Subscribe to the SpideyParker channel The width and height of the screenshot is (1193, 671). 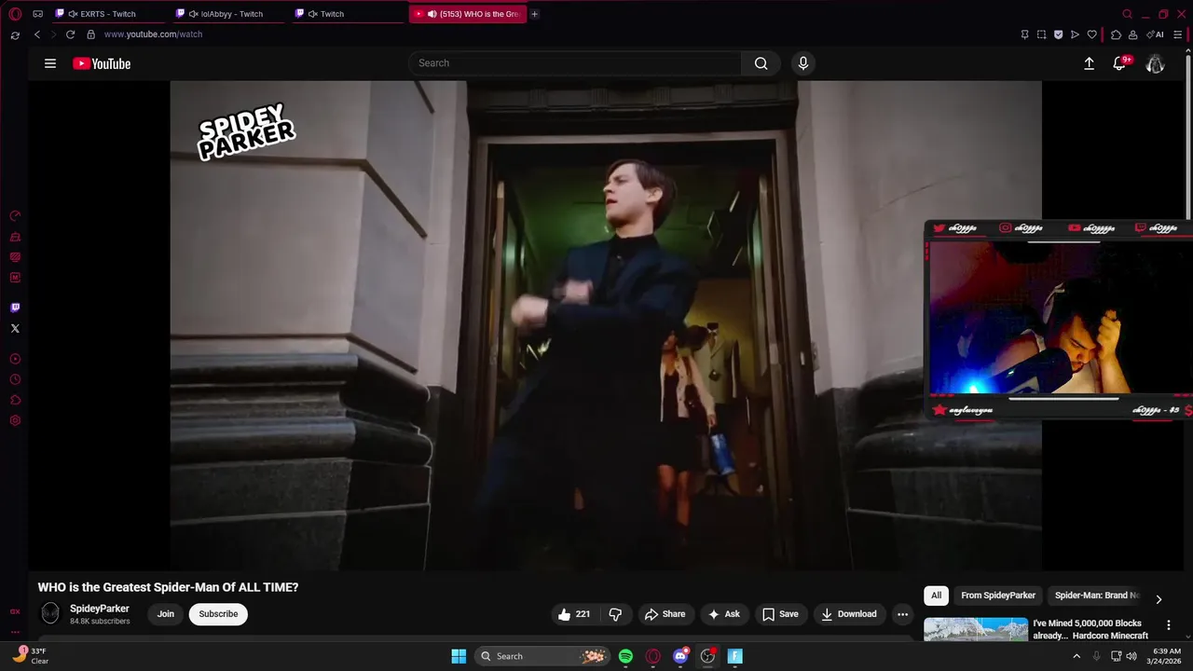(218, 614)
